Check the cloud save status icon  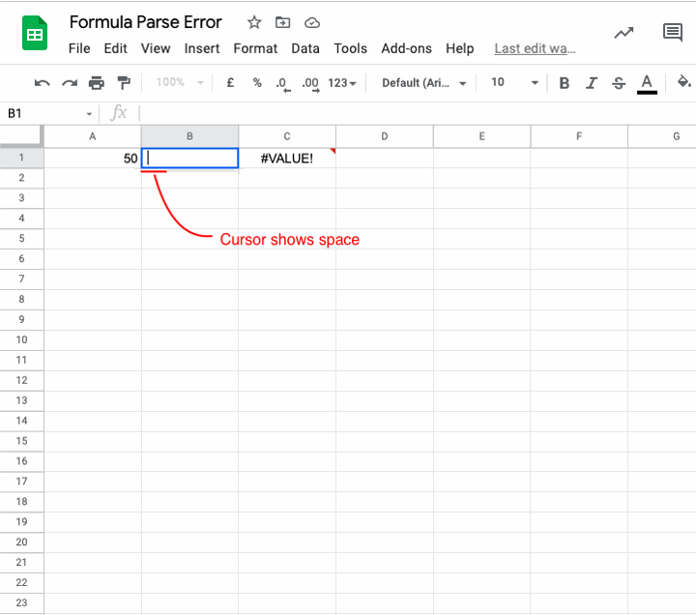[x=312, y=22]
